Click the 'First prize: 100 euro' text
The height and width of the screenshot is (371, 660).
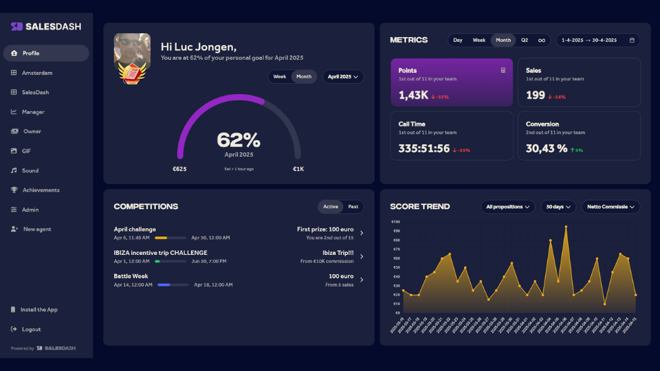click(x=325, y=229)
